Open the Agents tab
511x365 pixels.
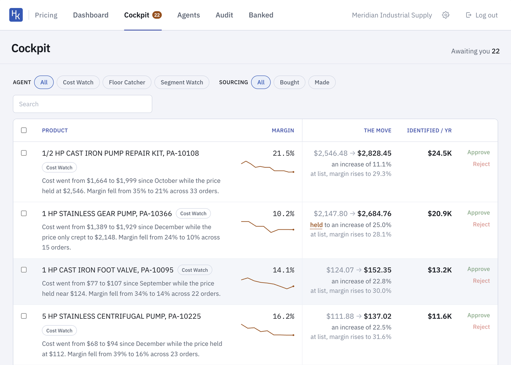pyautogui.click(x=188, y=15)
